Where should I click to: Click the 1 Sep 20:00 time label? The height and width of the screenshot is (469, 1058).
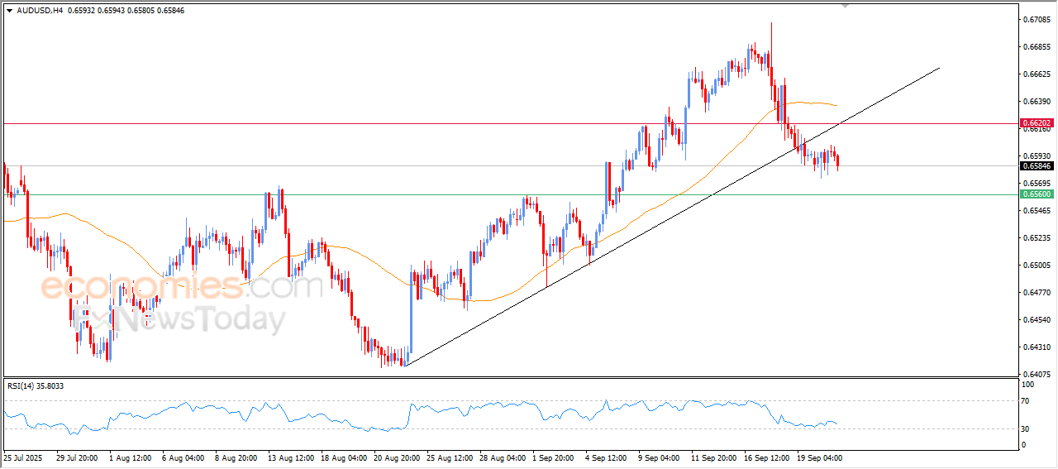click(553, 457)
